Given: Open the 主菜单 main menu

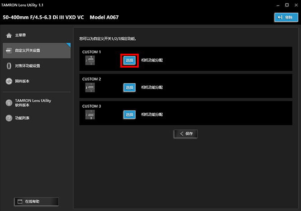Looking at the screenshot, I should pos(36,35).
